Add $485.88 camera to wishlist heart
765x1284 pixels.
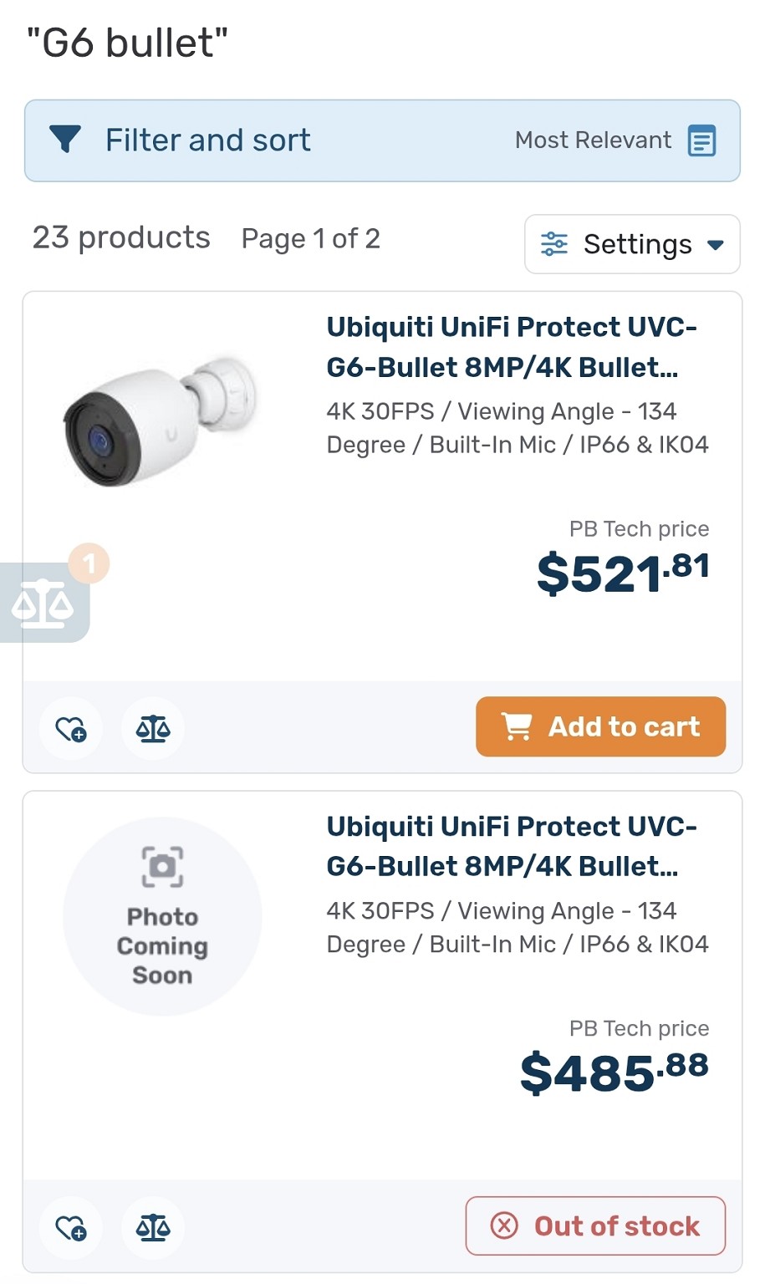(x=71, y=1228)
